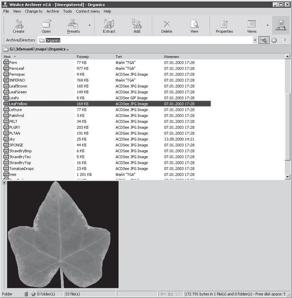The width and height of the screenshot is (292, 298).
Task: Open the G:\3dsmax6\maps\Organics path dropdown
Action: 68,50
